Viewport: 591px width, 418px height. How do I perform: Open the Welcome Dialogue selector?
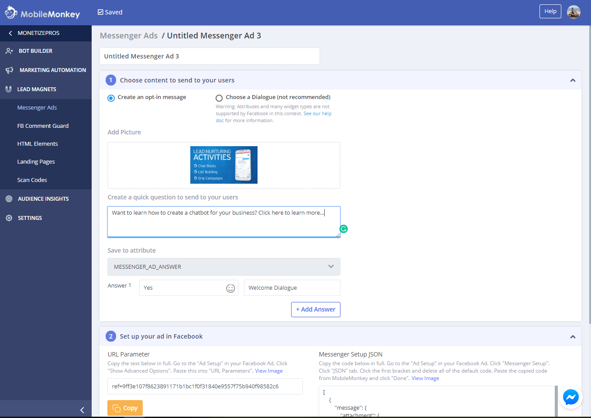[x=292, y=288]
